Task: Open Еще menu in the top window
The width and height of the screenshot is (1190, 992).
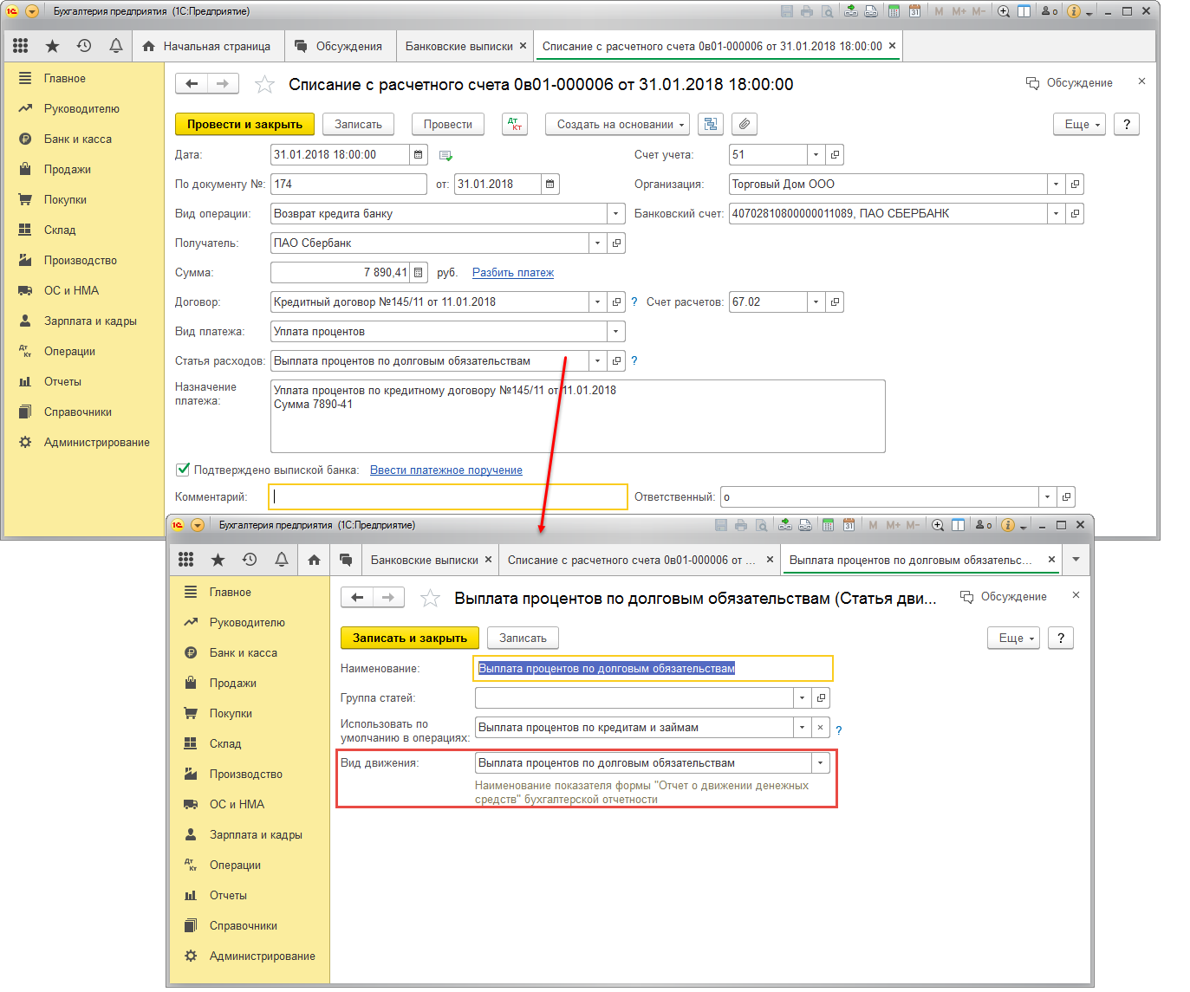Action: [x=1080, y=124]
